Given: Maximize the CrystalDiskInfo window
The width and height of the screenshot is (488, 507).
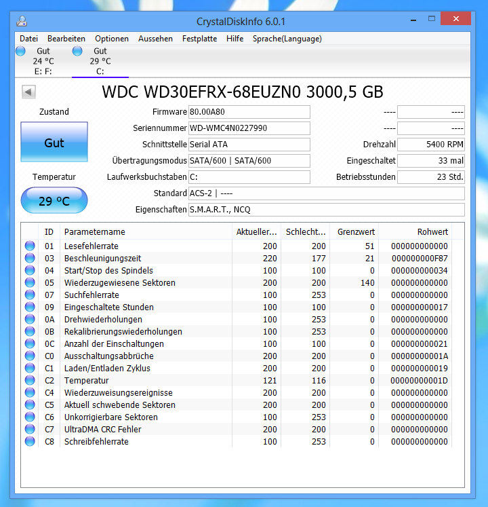Looking at the screenshot, I should click(x=432, y=19).
